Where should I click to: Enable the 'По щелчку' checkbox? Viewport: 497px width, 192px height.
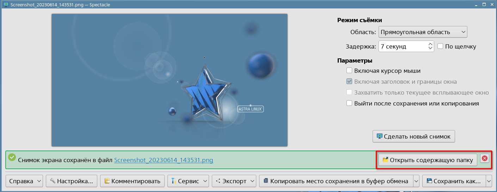(x=440, y=46)
